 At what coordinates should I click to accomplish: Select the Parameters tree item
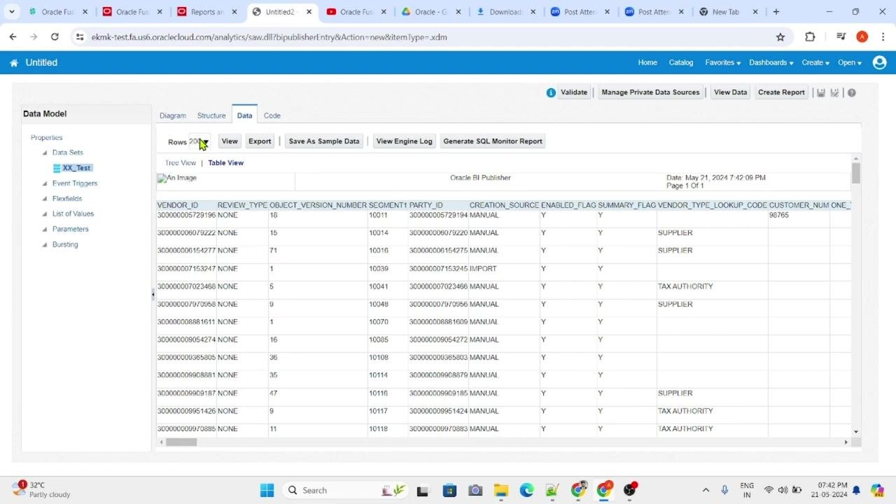coord(70,229)
